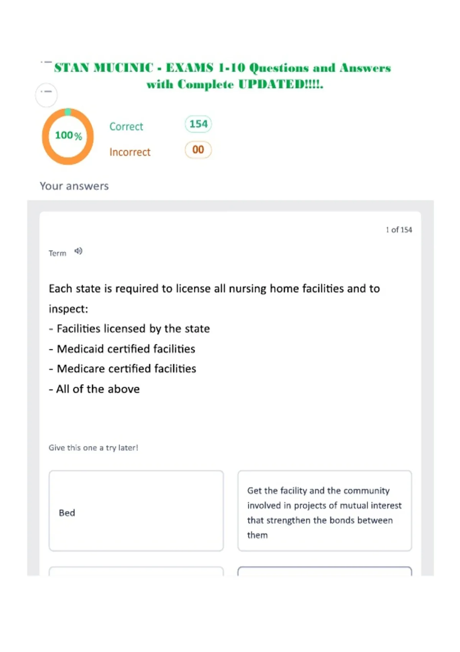The height and width of the screenshot is (652, 460).
Task: Click the "Give this one a try later!" text
Action: point(94,448)
